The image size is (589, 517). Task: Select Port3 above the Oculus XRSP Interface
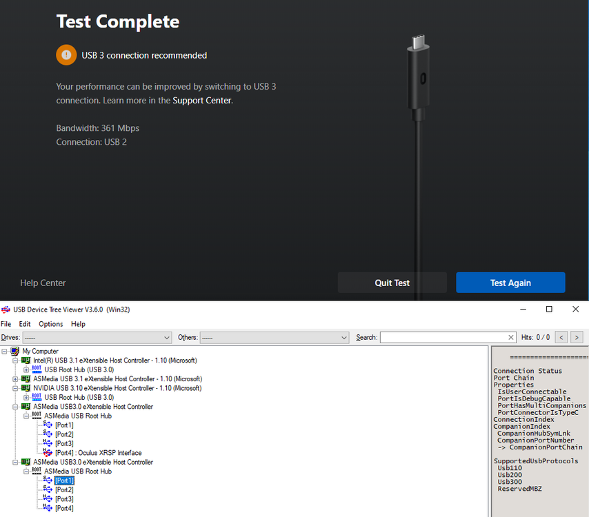coord(64,443)
